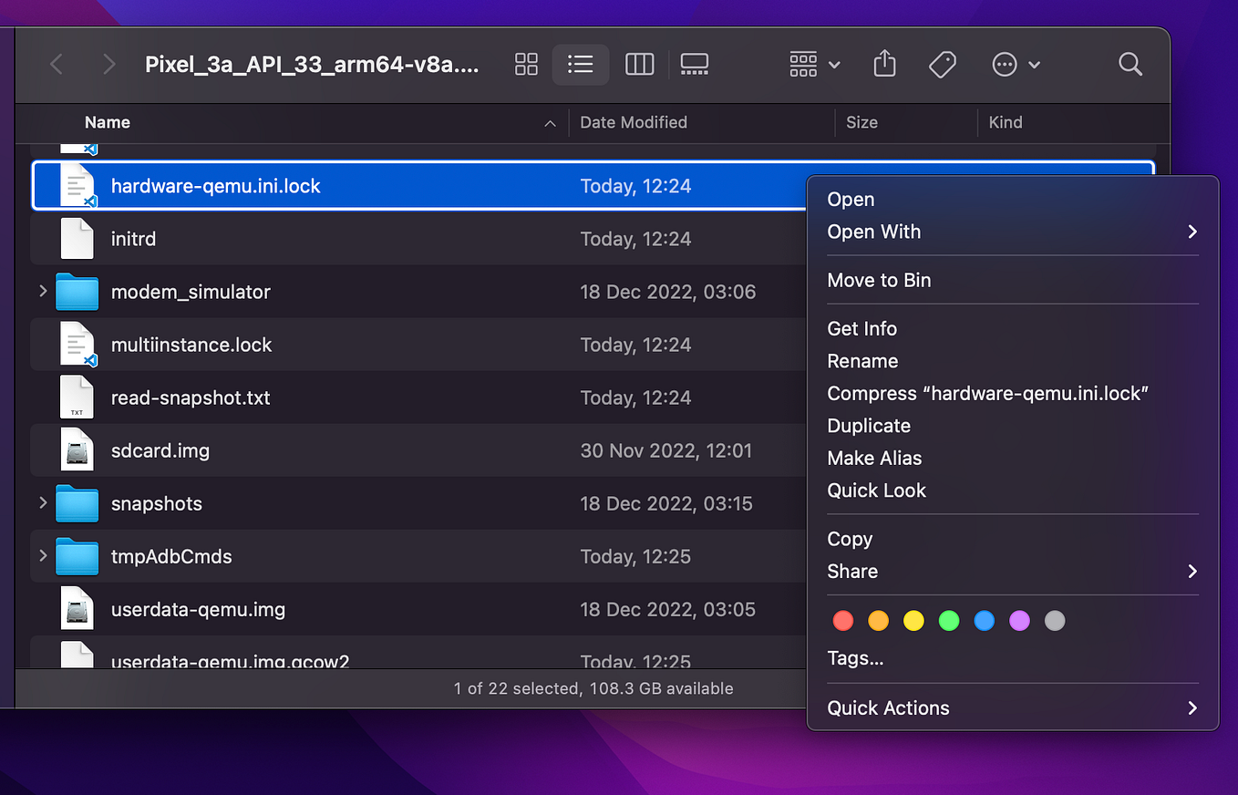Sort files by the Name column
Image resolution: width=1238 pixels, height=795 pixels.
[x=107, y=122]
